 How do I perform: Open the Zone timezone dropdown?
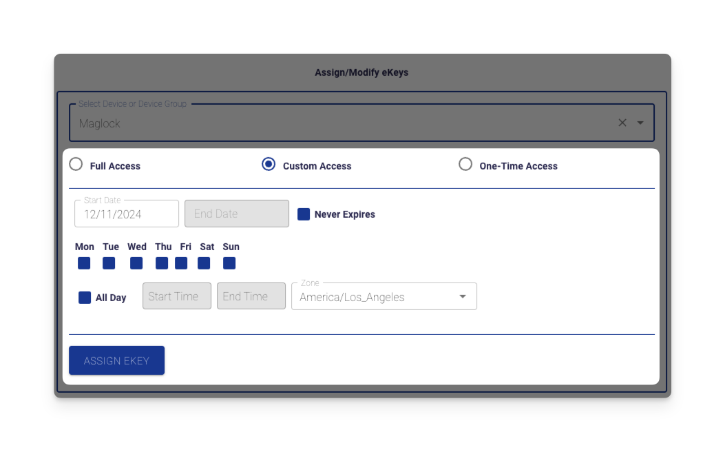(383, 296)
